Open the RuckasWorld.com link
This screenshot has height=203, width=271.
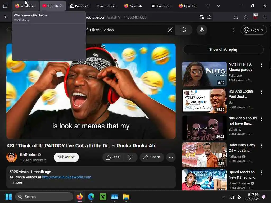pyautogui.click(x=66, y=177)
